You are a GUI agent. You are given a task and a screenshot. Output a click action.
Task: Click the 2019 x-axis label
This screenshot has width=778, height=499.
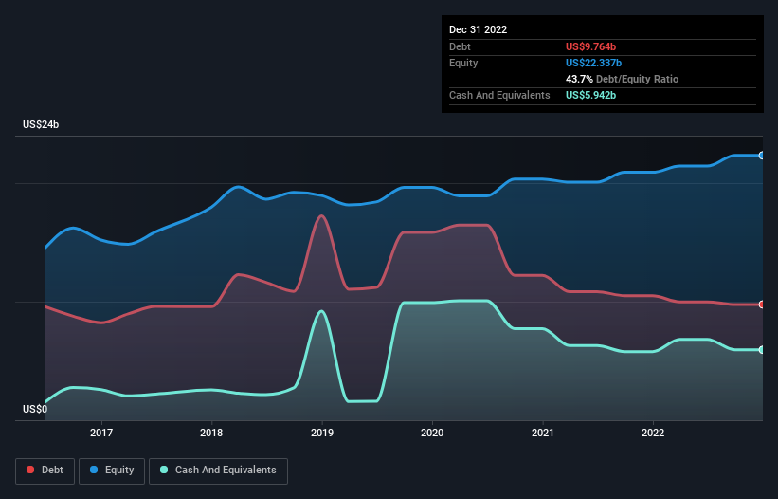[x=322, y=433]
